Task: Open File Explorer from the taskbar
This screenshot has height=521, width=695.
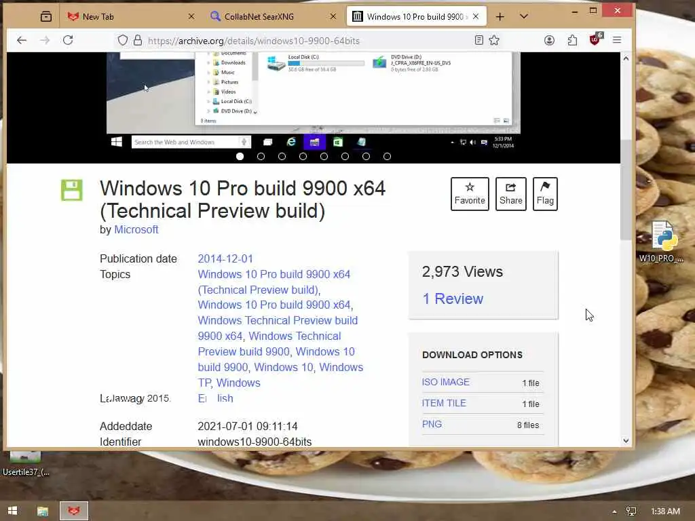Action: pos(43,512)
